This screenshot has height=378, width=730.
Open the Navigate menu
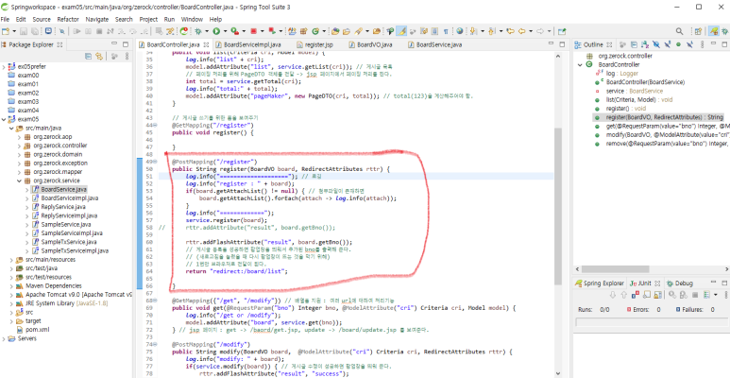(x=97, y=20)
